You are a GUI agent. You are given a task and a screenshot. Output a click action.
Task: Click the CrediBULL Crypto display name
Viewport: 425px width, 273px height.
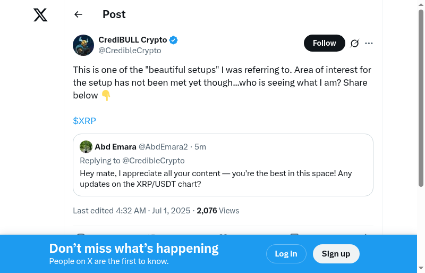(x=133, y=40)
